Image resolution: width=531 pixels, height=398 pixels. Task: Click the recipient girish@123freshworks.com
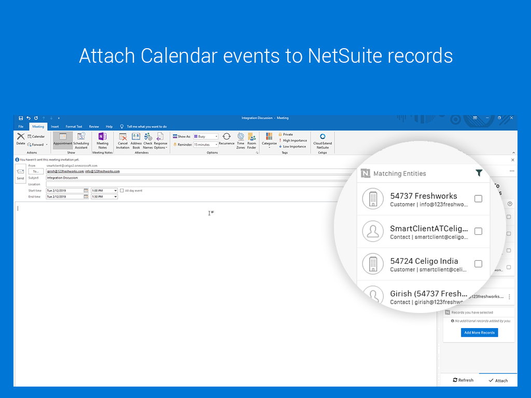click(x=65, y=171)
